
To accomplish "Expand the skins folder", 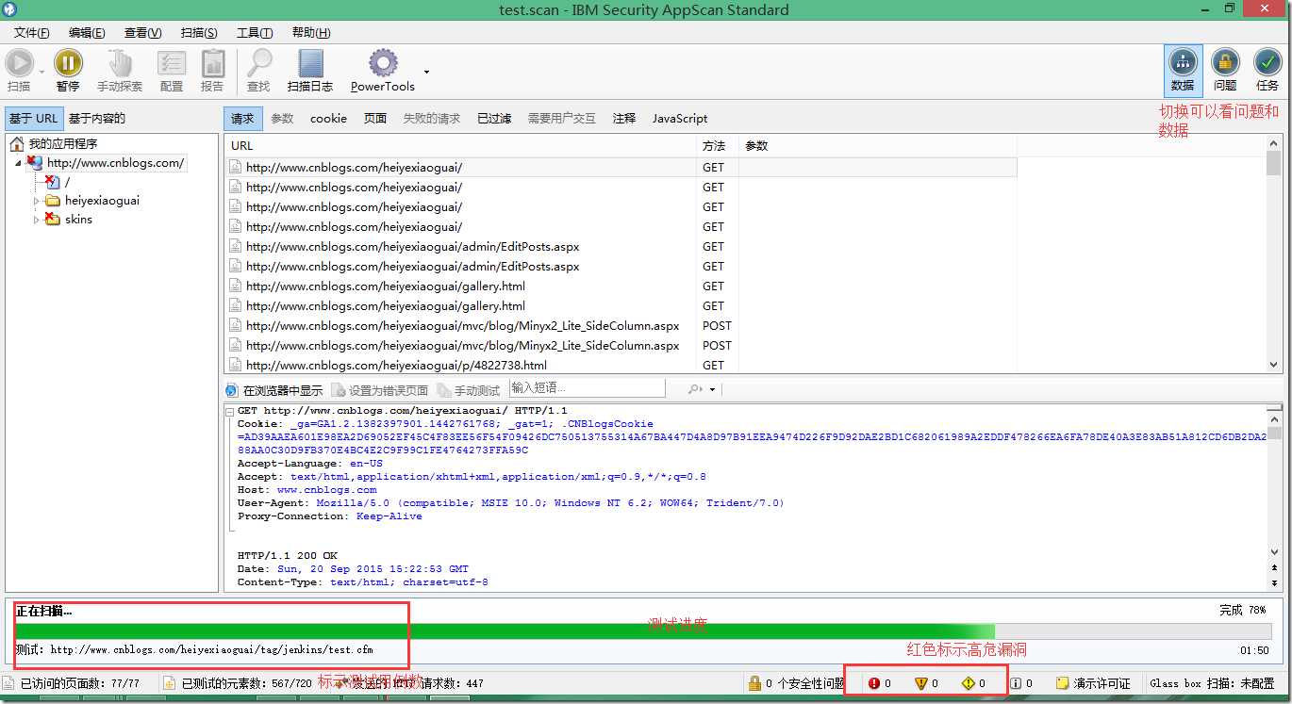I will pyautogui.click(x=37, y=220).
